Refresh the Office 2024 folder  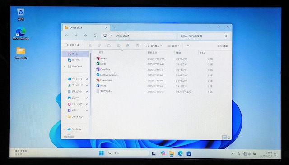pos(95,36)
